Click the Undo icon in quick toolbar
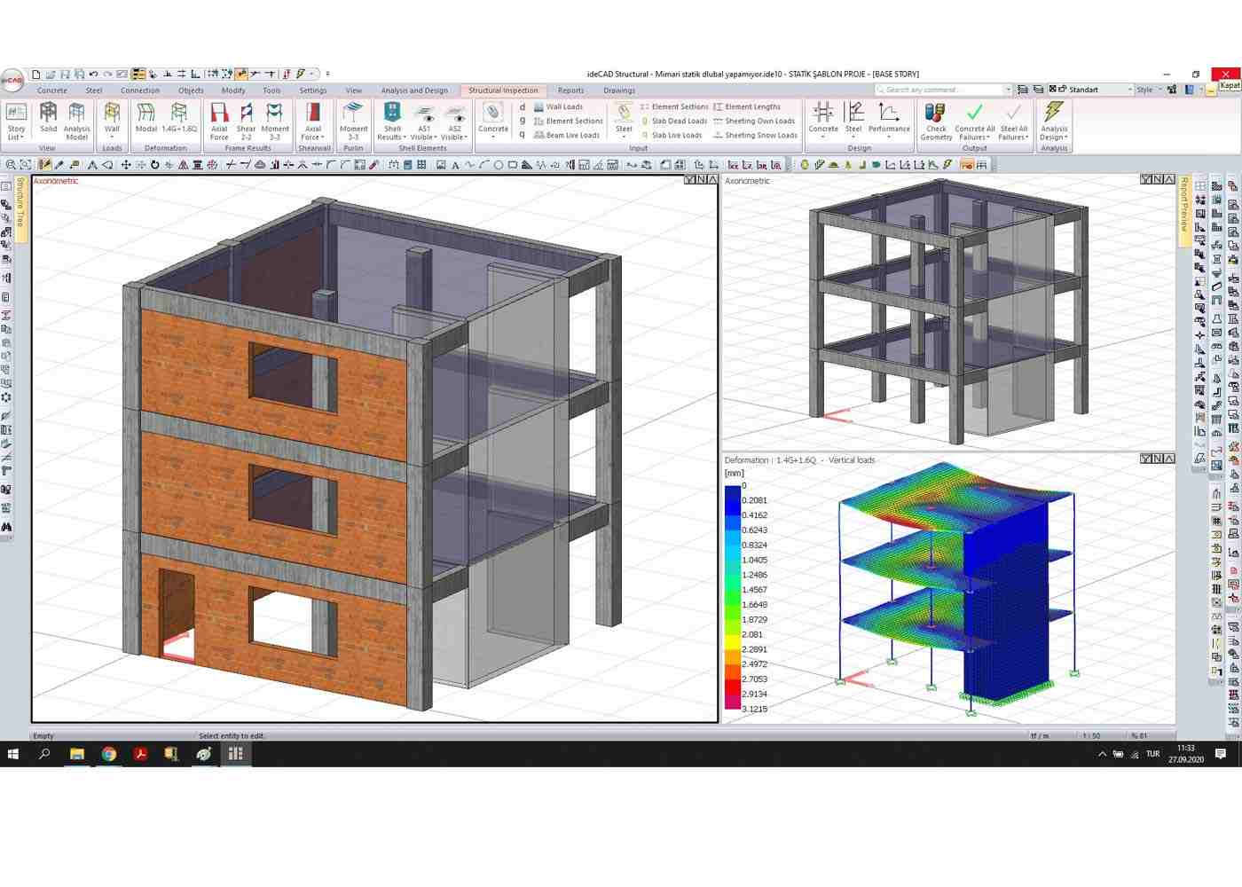 [93, 75]
